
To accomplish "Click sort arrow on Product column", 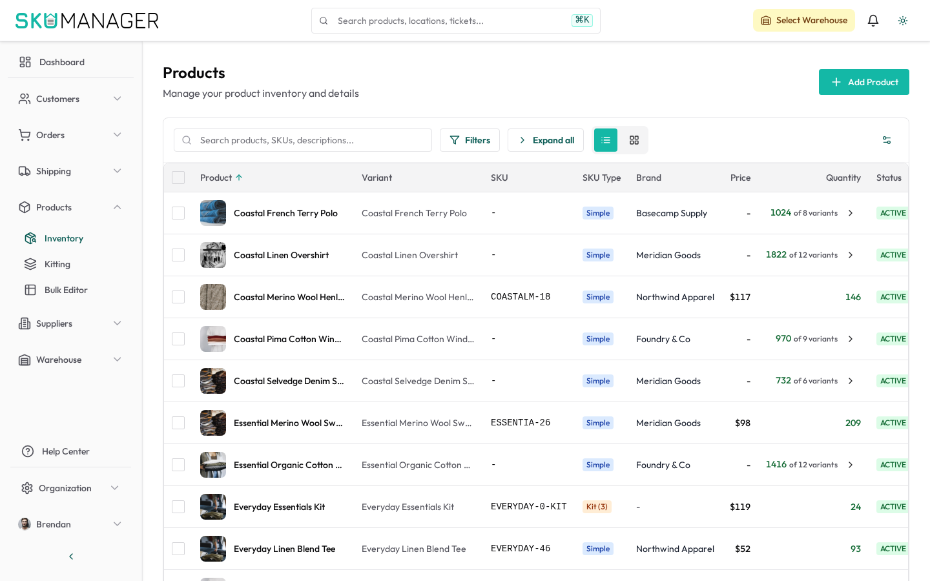I will click(x=239, y=178).
